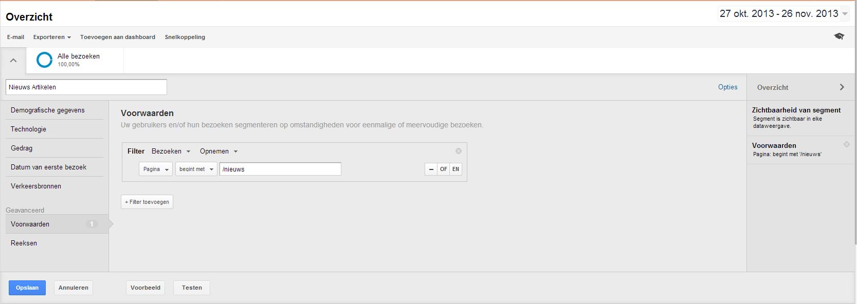Open the 'begint met' operator dropdown

[x=196, y=169]
